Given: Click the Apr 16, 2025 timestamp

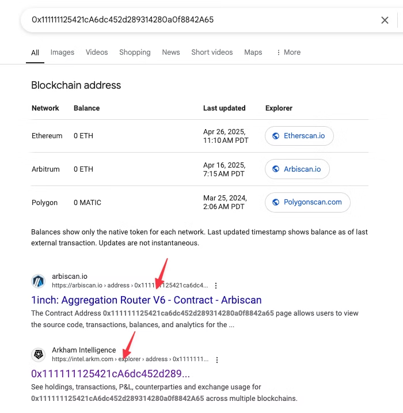Looking at the screenshot, I should (x=225, y=169).
